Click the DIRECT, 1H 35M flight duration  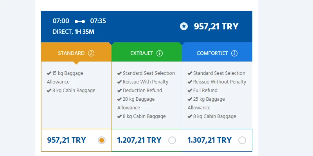coord(73,32)
